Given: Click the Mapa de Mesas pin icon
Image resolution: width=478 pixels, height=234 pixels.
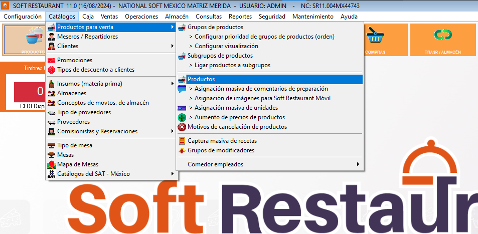Looking at the screenshot, I should [52, 164].
